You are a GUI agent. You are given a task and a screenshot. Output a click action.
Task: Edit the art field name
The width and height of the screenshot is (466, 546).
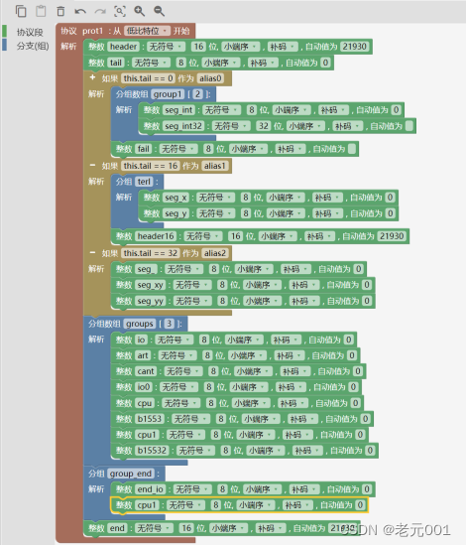(143, 355)
